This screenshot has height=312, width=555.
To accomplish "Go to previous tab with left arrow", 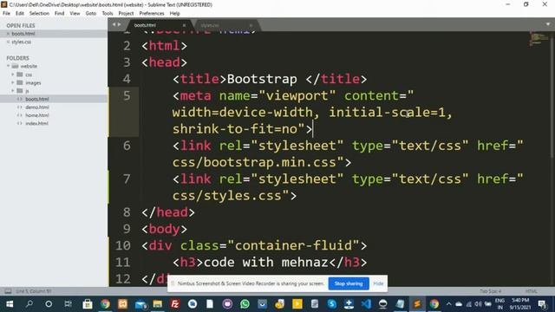I will [114, 24].
